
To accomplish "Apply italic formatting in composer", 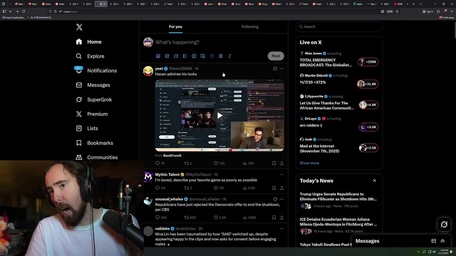I will (229, 56).
